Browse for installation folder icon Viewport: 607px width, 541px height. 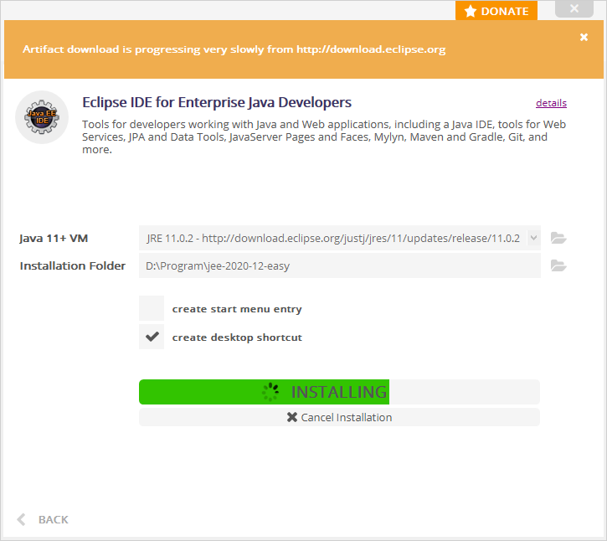coord(558,265)
